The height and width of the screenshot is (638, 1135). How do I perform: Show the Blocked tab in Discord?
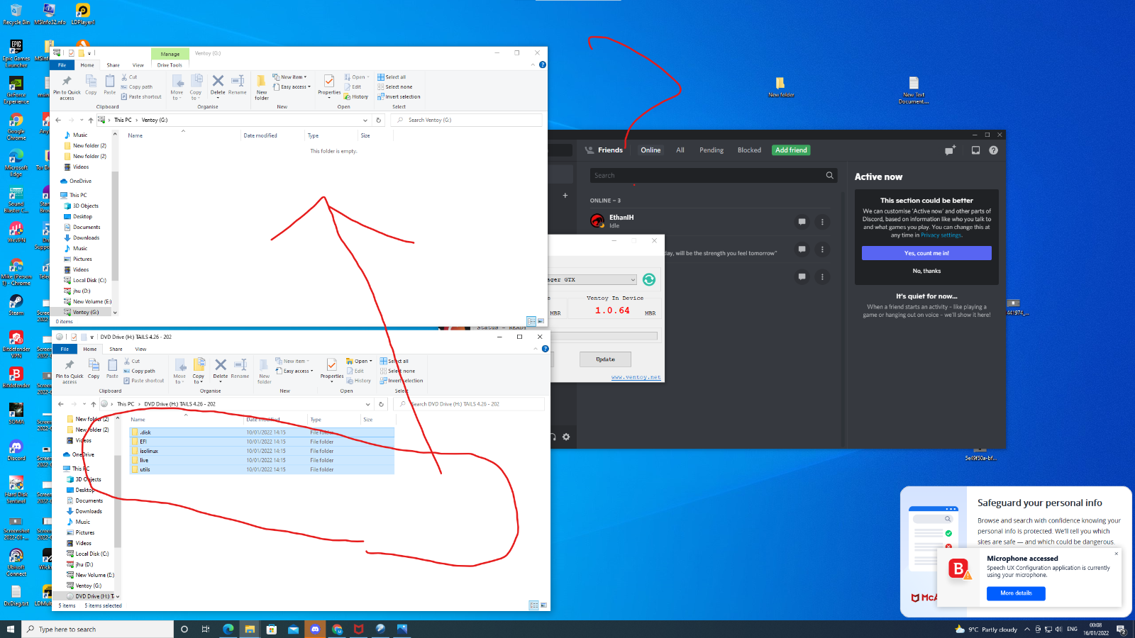coord(749,150)
